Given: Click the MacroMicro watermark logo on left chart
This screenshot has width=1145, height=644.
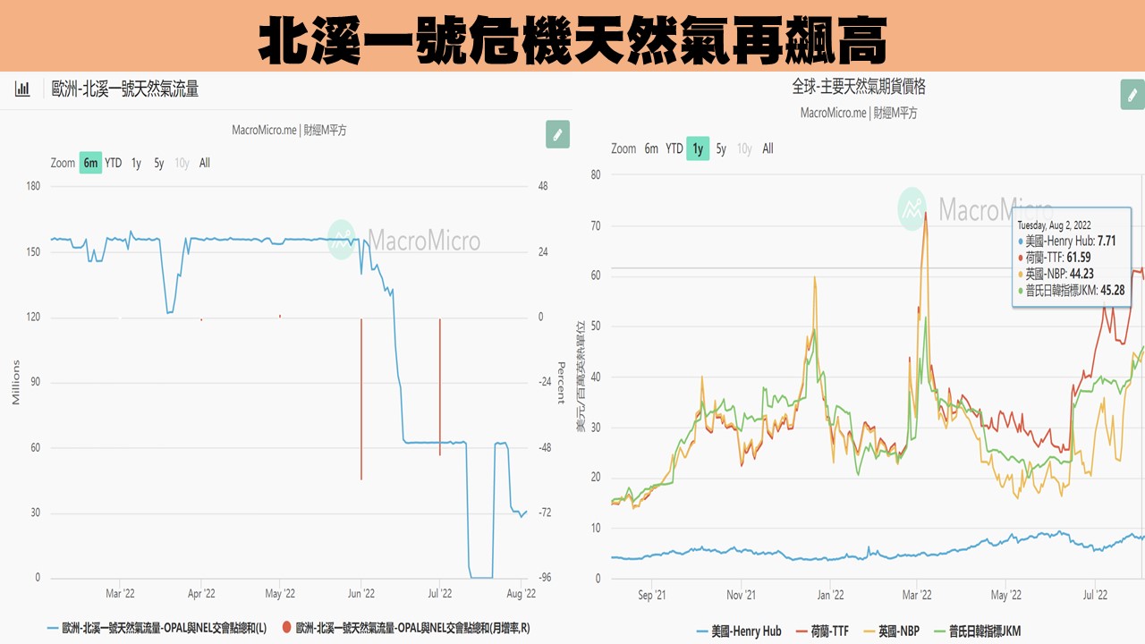Looking at the screenshot, I should pyautogui.click(x=341, y=240).
